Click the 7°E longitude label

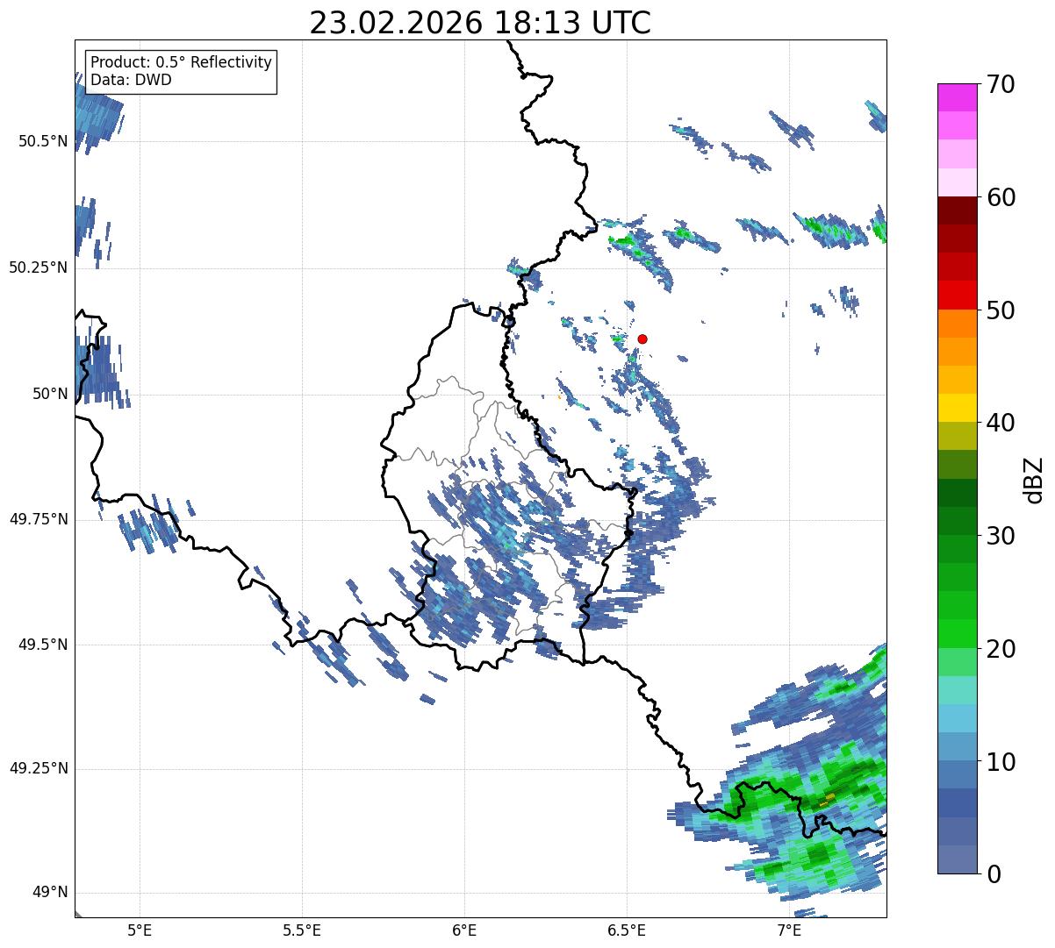tap(789, 930)
